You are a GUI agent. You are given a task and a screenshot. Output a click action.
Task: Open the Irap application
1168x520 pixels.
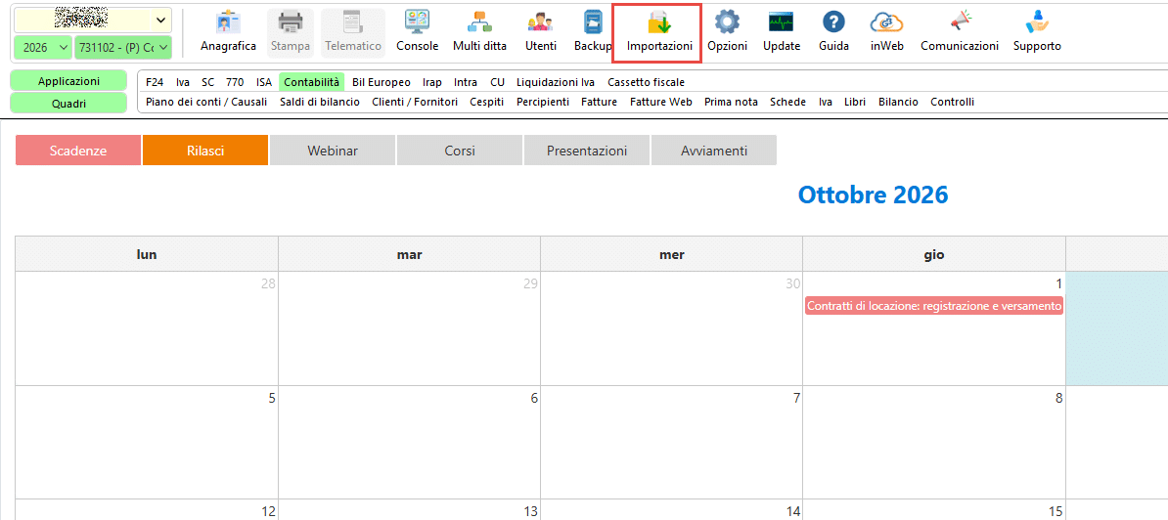point(432,82)
